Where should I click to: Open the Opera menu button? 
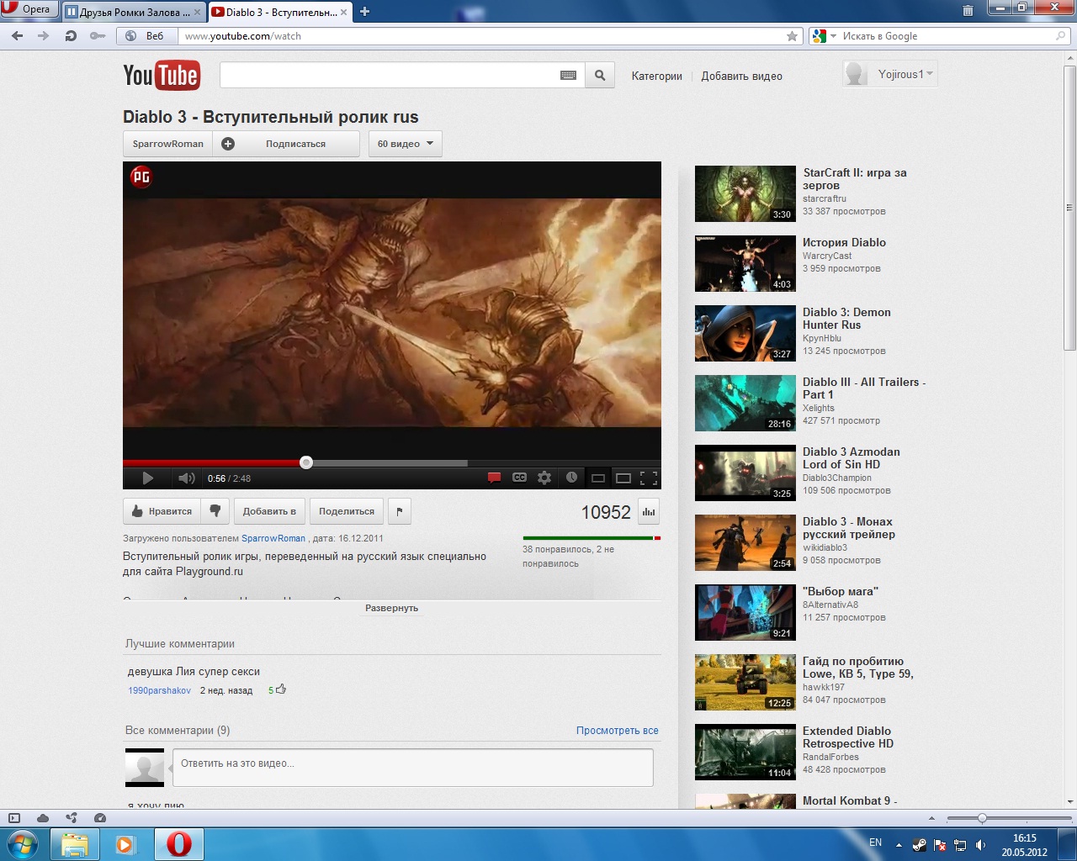29,9
